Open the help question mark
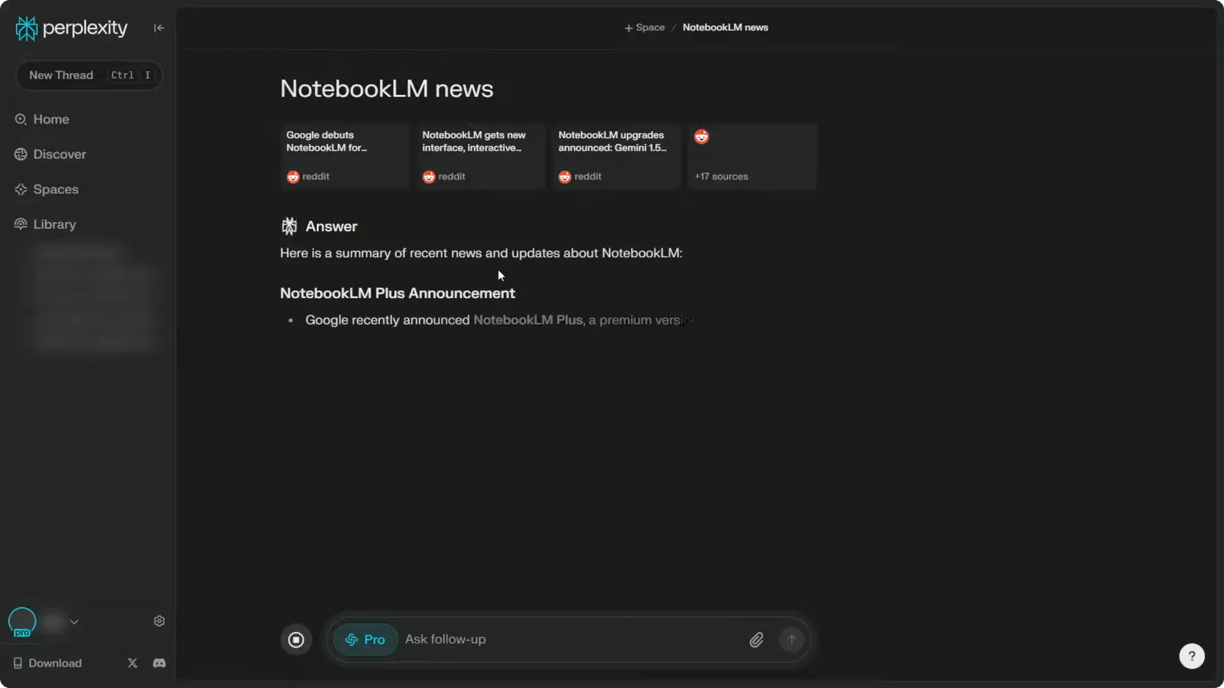The image size is (1224, 688). tap(1191, 656)
